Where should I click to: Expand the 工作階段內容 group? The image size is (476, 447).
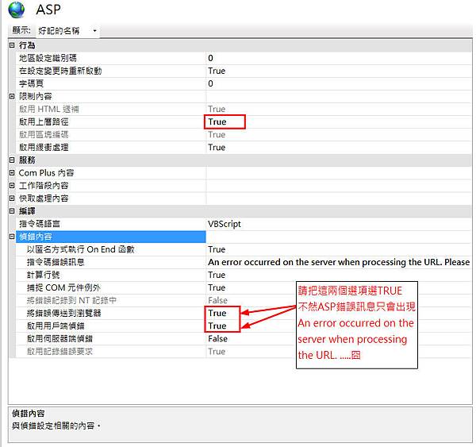click(12, 186)
